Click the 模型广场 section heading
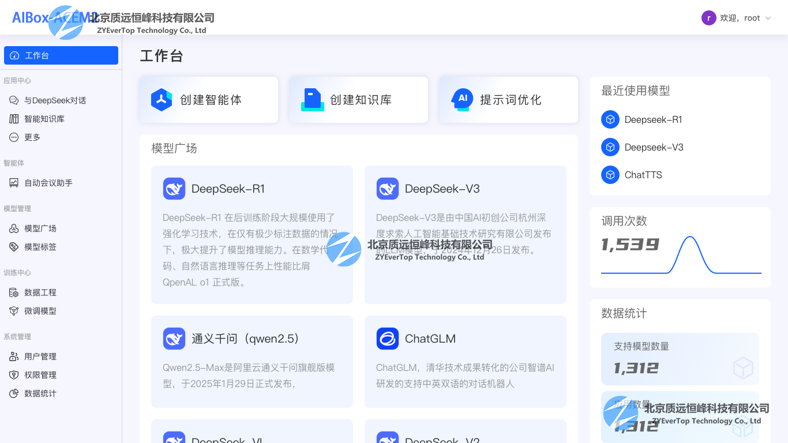The image size is (788, 443). tap(174, 148)
